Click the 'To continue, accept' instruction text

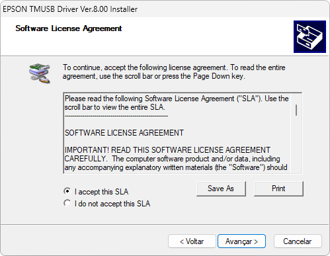pyautogui.click(x=174, y=71)
